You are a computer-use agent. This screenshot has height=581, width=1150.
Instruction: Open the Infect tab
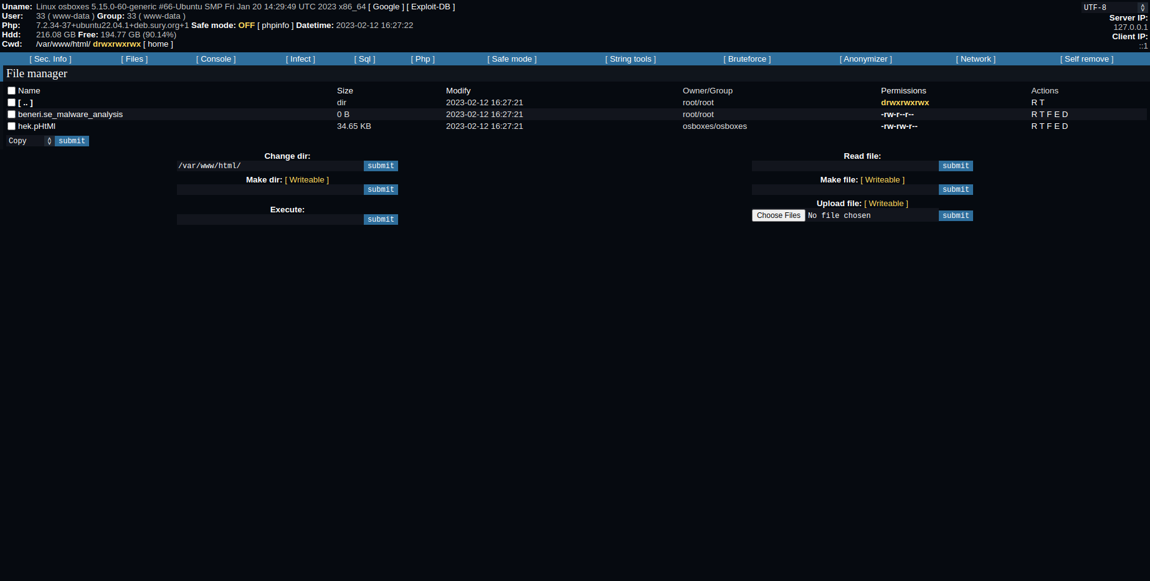[x=300, y=59]
